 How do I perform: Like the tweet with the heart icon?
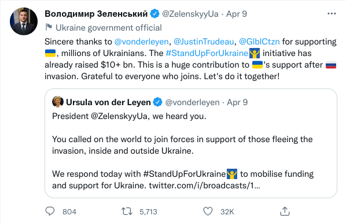(x=208, y=211)
